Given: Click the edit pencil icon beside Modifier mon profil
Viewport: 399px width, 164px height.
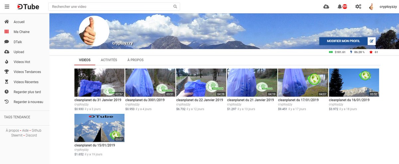Looking at the screenshot, I should click(x=372, y=41).
